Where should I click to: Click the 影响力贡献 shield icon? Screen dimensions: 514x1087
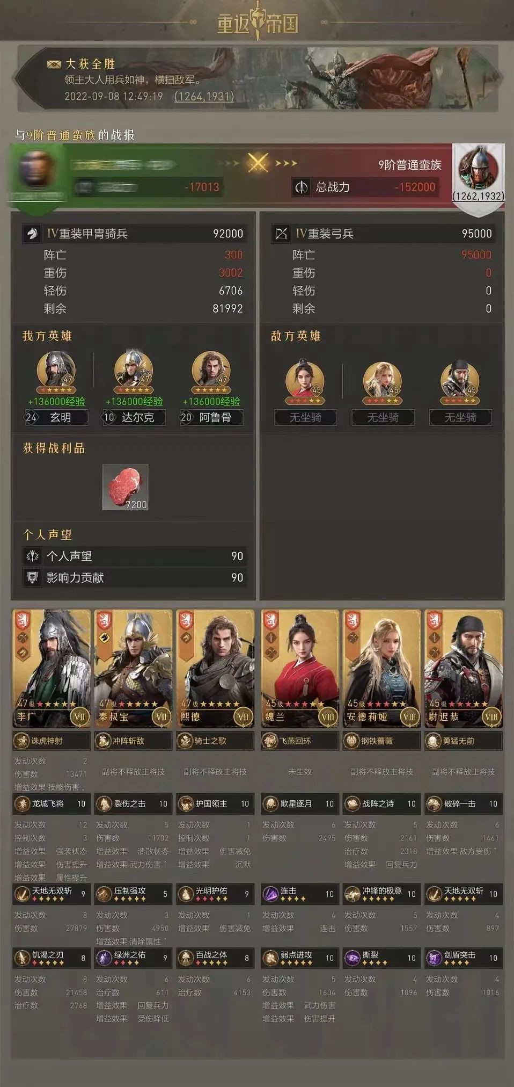click(33, 577)
